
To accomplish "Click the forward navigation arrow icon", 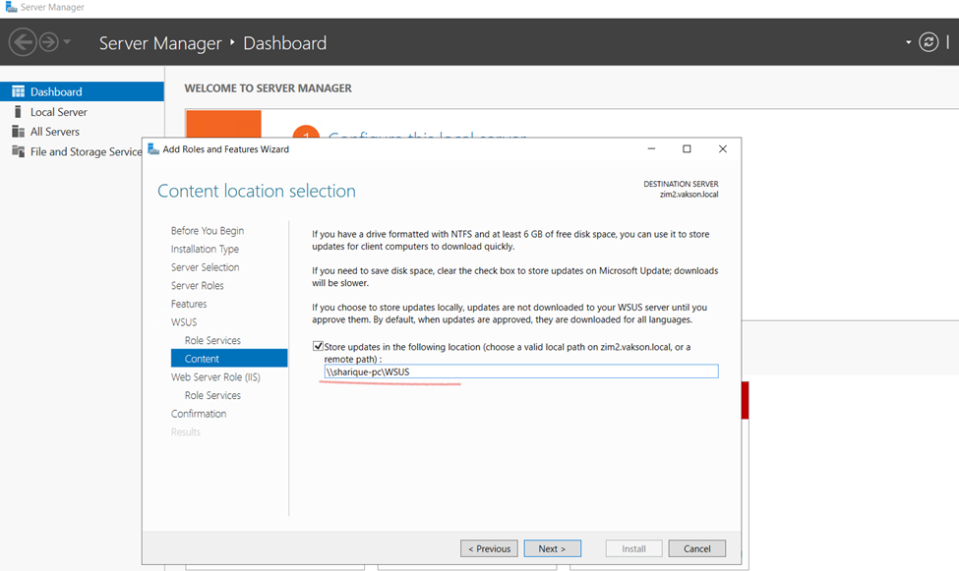I will point(48,42).
